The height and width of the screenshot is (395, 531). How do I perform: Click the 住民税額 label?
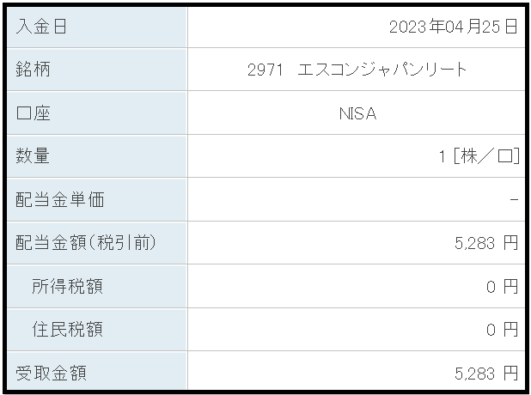(67, 330)
